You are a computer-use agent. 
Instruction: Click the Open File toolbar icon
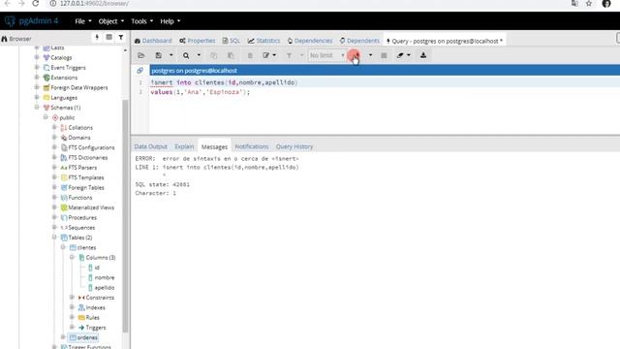point(141,55)
